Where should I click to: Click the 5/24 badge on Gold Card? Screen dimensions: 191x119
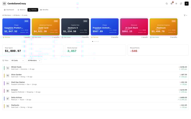(x=56, y=21)
